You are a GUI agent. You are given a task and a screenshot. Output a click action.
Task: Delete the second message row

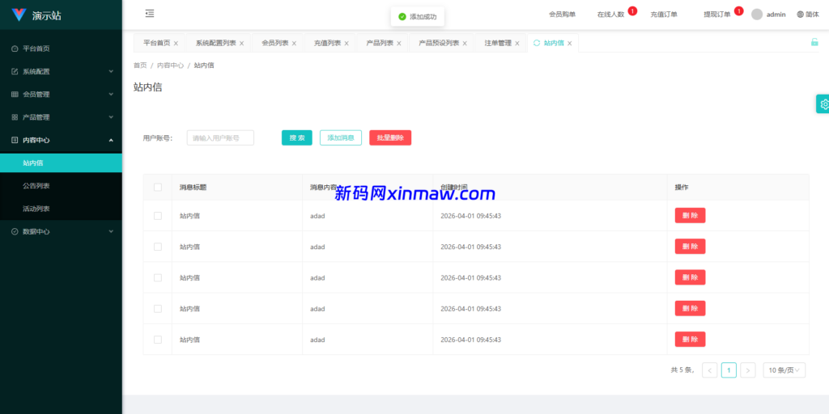[690, 247]
